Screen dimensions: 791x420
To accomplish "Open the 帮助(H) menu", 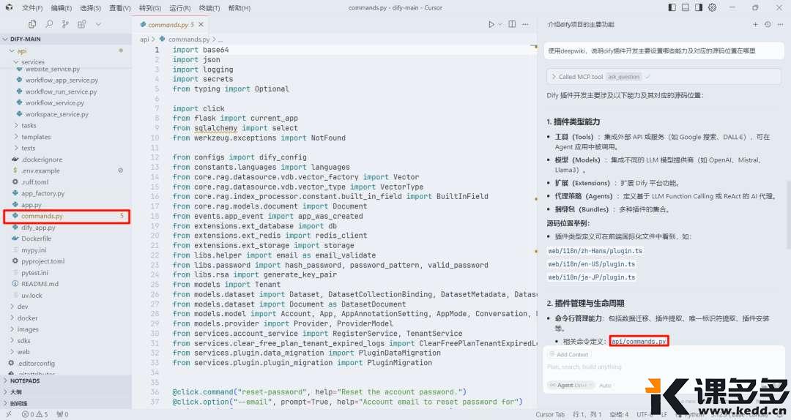I will (239, 8).
